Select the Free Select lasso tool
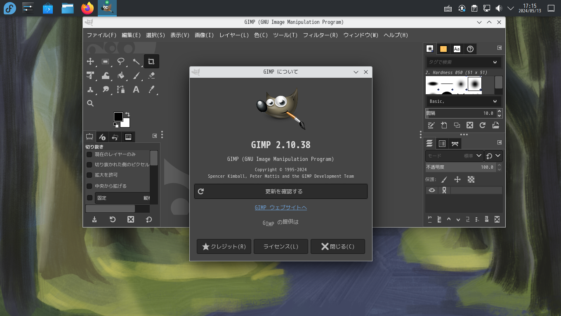Viewport: 561px width, 316px height. click(x=120, y=62)
